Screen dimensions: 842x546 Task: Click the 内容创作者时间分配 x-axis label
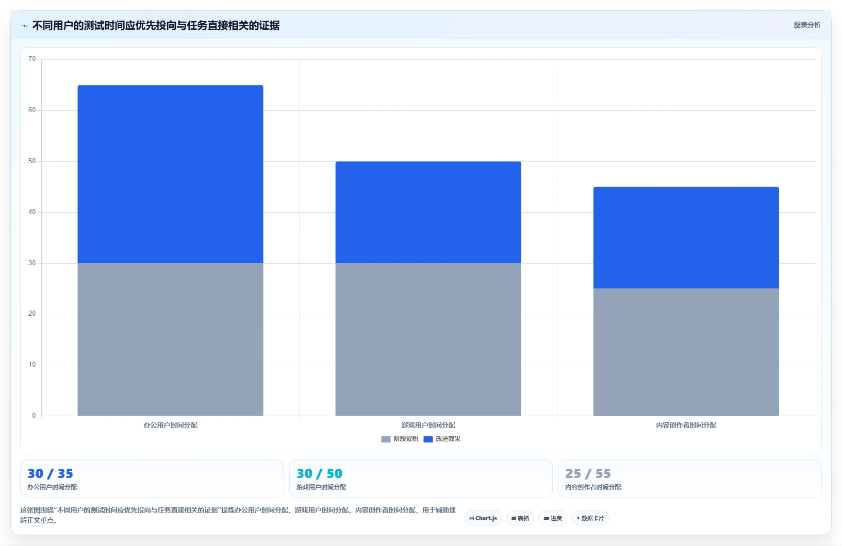[686, 425]
